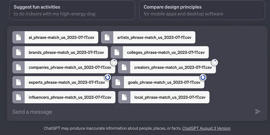Click the file icon of brands_phrase-match csv
The width and height of the screenshot is (270, 135).
(x=19, y=52)
